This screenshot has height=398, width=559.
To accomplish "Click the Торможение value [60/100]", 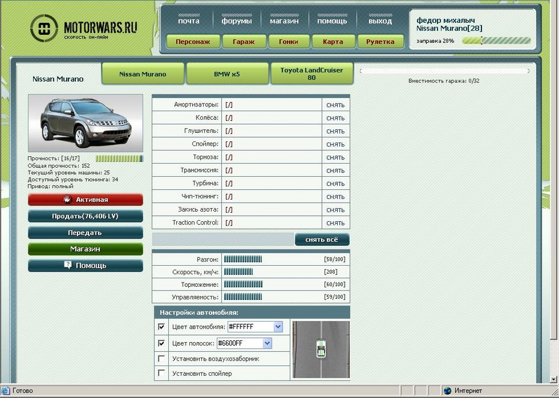I will click(335, 284).
